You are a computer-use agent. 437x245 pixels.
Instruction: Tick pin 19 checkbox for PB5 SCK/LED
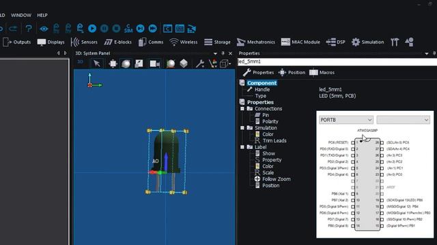point(382,200)
